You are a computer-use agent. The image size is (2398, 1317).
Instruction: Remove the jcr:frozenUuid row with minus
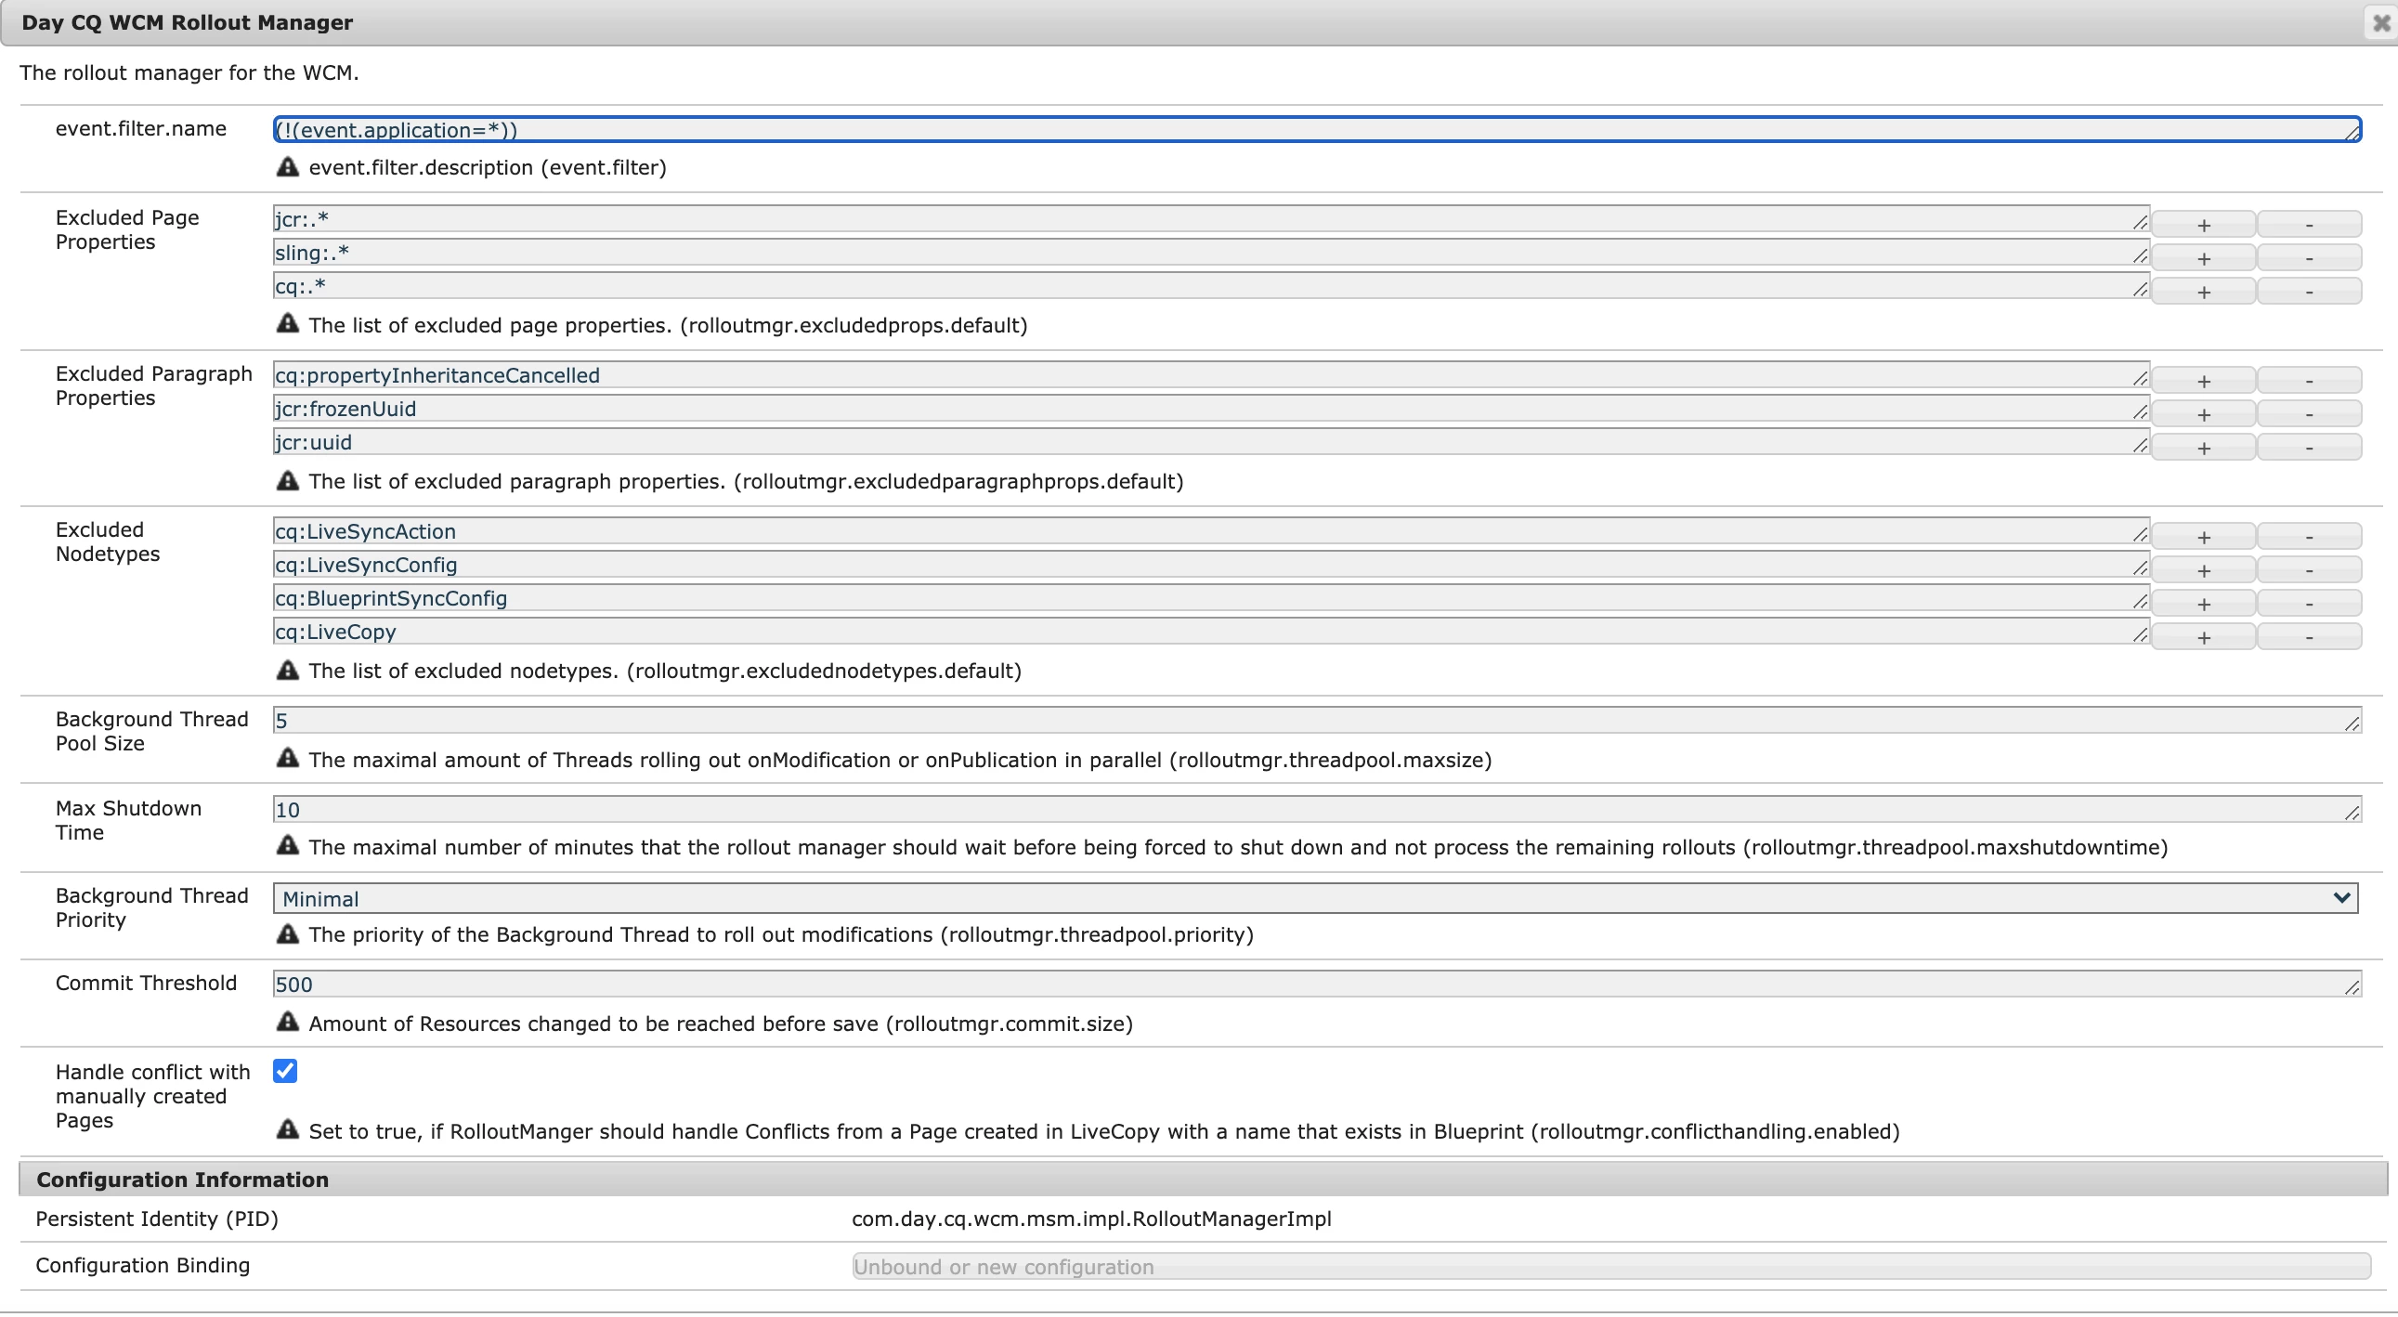[2309, 414]
